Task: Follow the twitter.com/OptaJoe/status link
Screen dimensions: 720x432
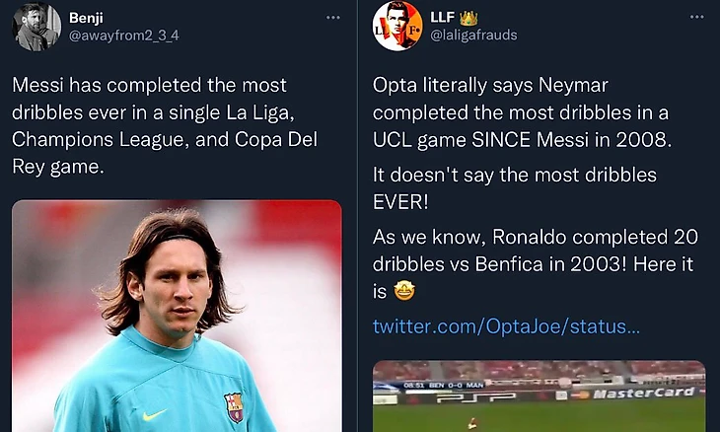Action: pos(506,325)
